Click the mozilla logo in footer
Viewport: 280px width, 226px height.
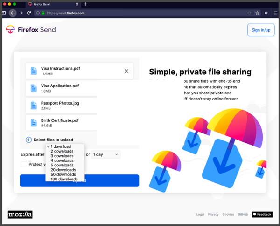(20, 214)
